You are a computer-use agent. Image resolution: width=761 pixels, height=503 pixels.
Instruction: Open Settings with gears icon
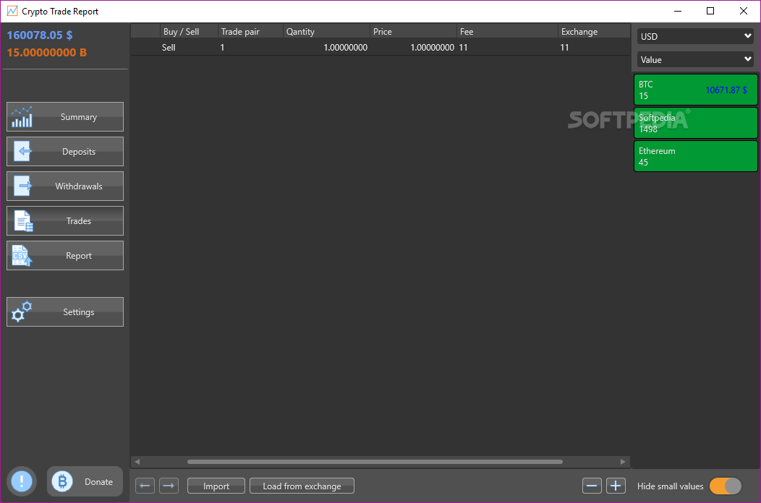(x=65, y=312)
